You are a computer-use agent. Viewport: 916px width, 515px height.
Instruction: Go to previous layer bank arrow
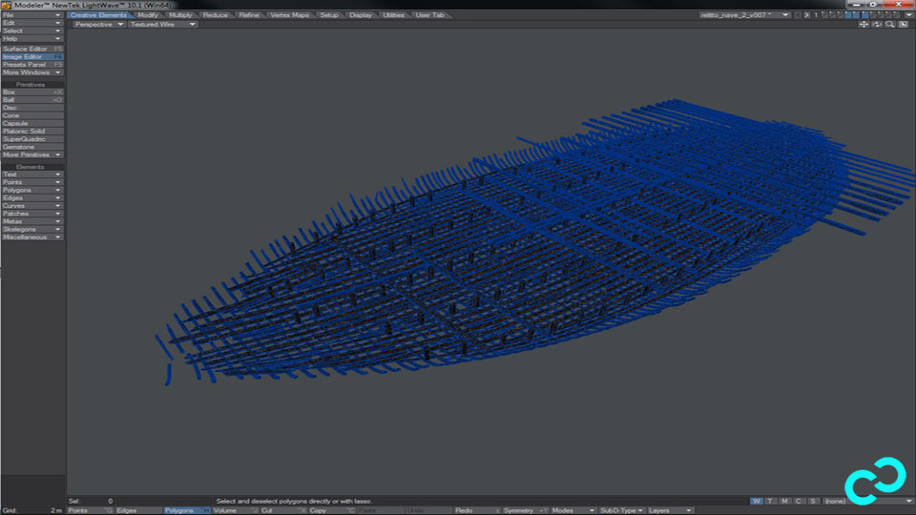[798, 15]
